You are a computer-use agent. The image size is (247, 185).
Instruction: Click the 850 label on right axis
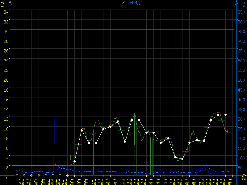pyautogui.click(x=241, y=12)
